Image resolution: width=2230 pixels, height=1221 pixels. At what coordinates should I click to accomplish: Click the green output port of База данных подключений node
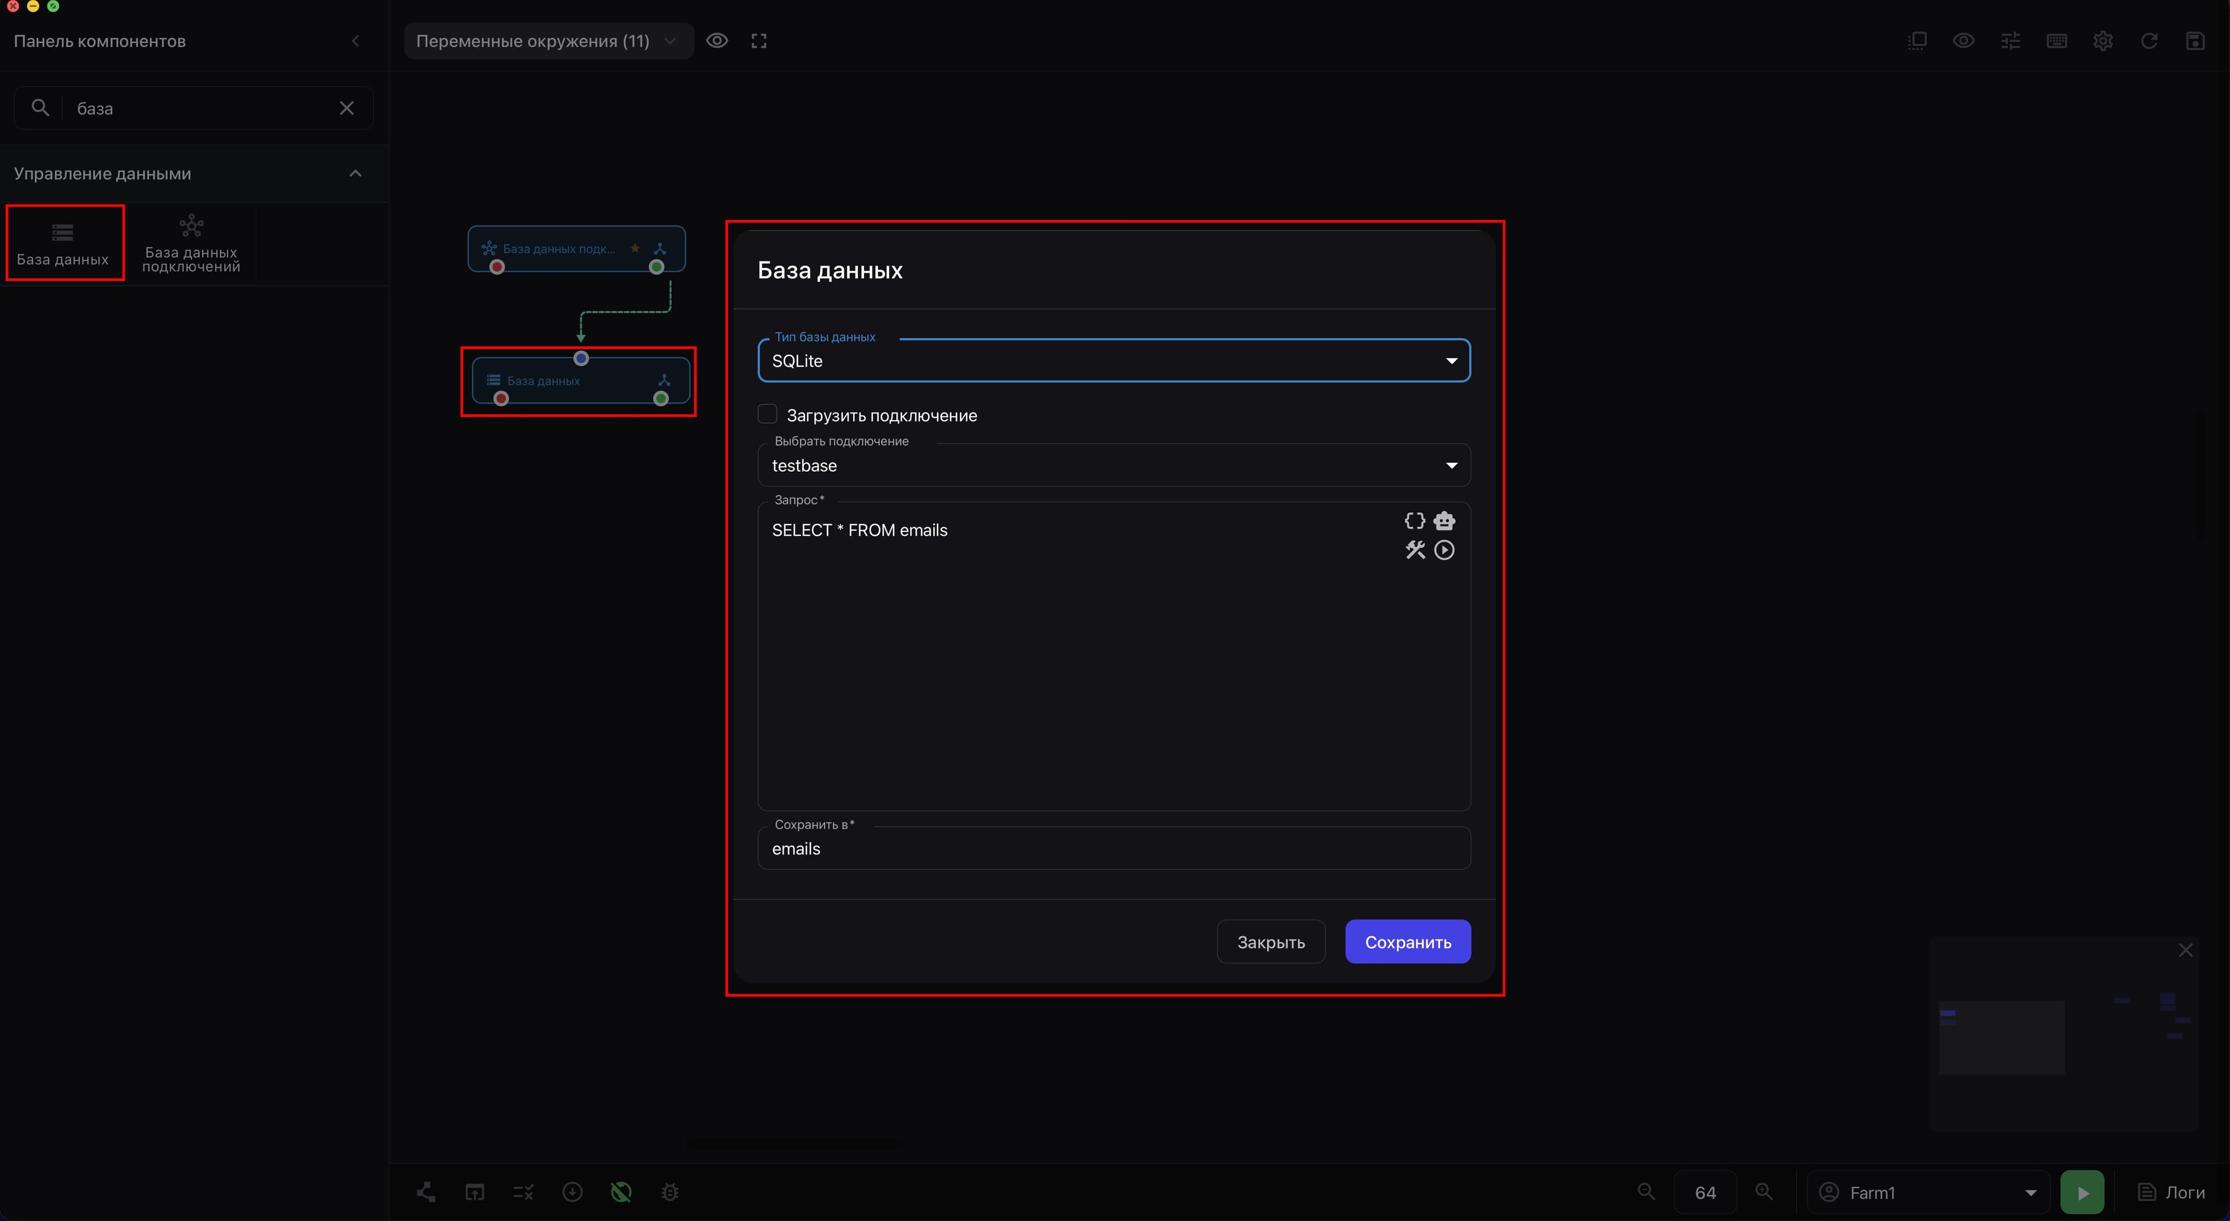(656, 267)
